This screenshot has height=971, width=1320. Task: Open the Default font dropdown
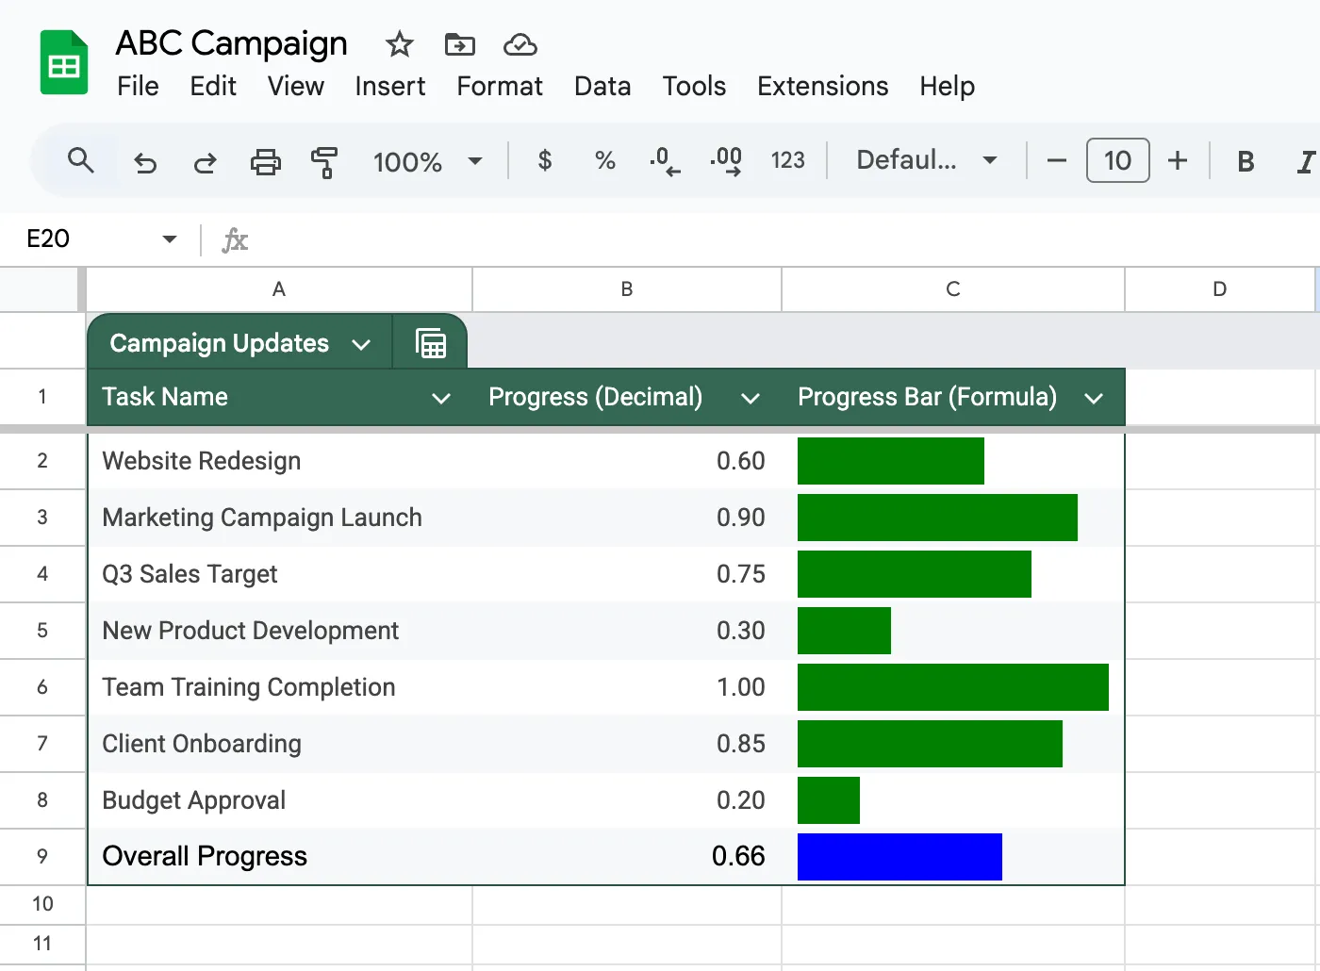click(x=927, y=161)
